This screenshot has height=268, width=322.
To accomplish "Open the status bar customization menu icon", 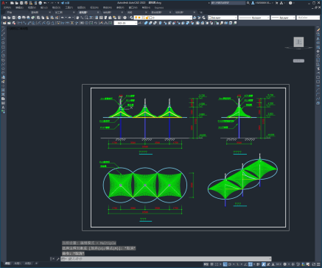I will pos(318,264).
